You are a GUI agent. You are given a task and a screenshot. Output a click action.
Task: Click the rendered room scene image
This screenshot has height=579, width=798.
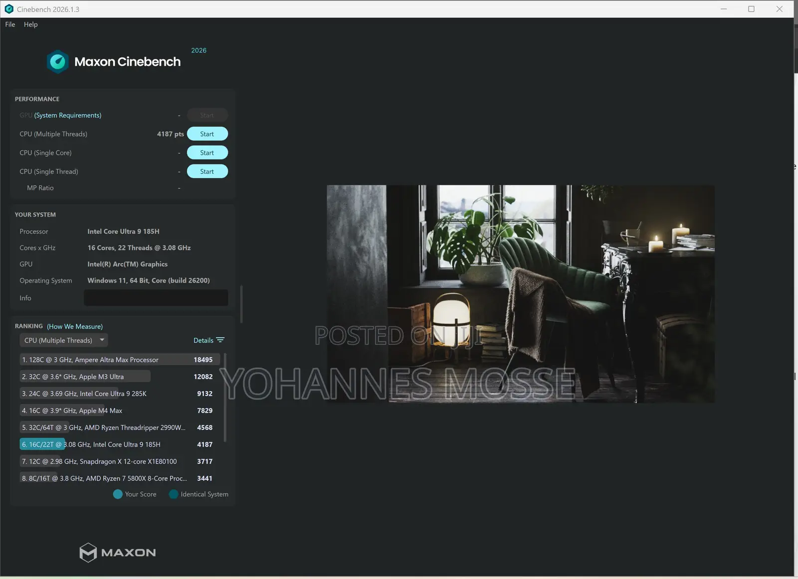coord(521,294)
